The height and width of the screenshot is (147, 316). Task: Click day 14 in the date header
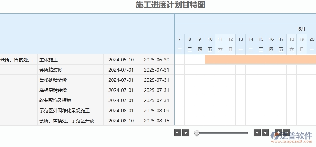[x=251, y=39]
